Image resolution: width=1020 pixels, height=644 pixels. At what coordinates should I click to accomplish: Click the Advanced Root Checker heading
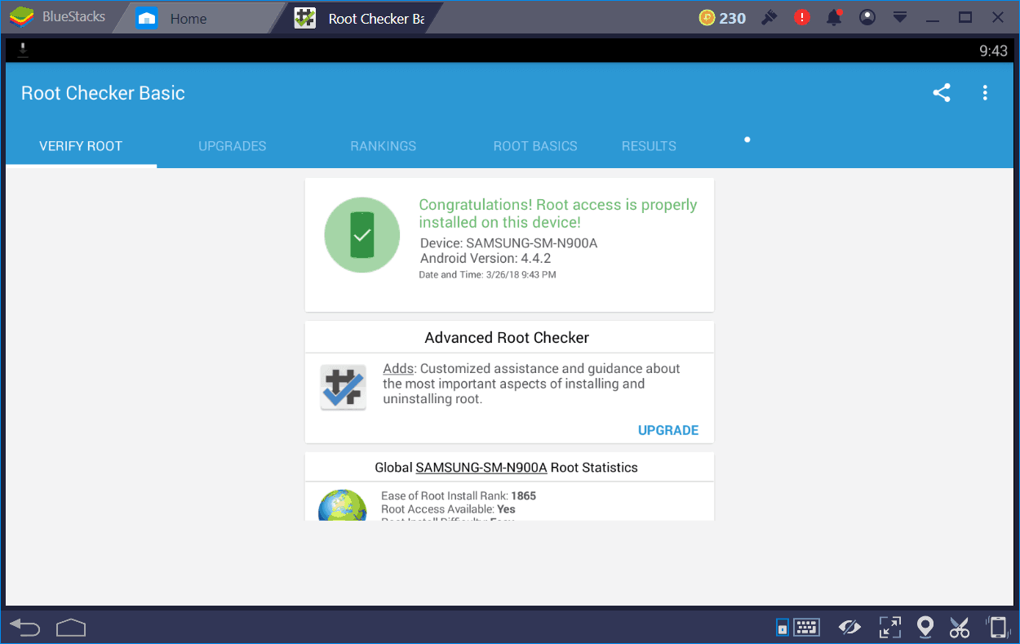(507, 337)
